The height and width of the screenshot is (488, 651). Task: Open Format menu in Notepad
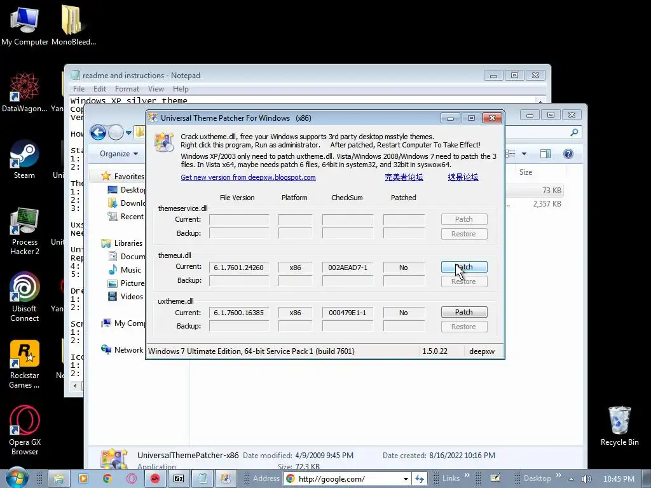pos(127,89)
